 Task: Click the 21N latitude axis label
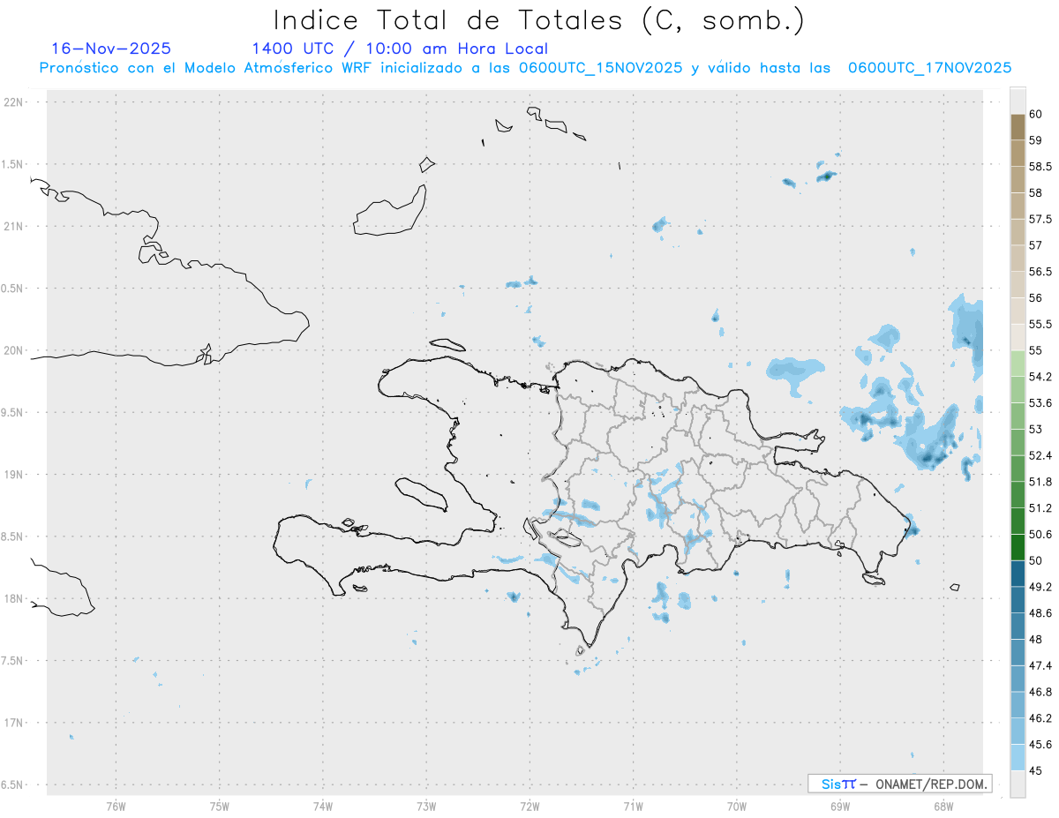pyautogui.click(x=15, y=227)
